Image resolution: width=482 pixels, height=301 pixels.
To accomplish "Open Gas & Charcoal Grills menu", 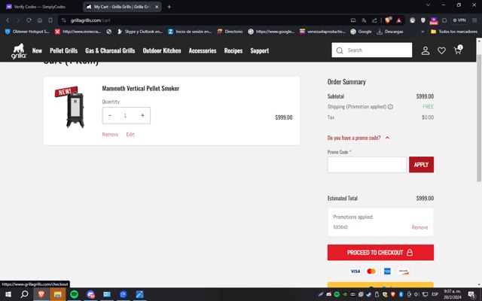I will (110, 50).
